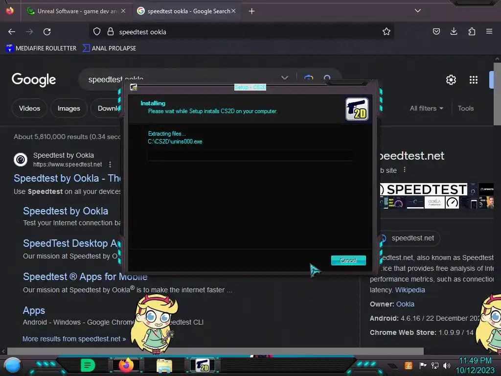Expand the All filters dropdown
Image resolution: width=501 pixels, height=376 pixels.
[x=426, y=108]
